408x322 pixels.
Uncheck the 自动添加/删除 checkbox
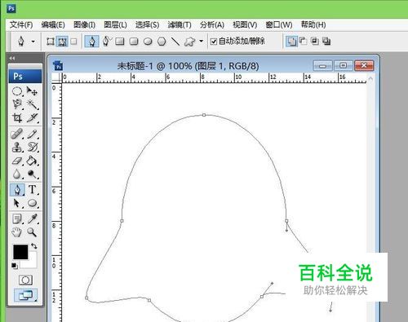(214, 42)
